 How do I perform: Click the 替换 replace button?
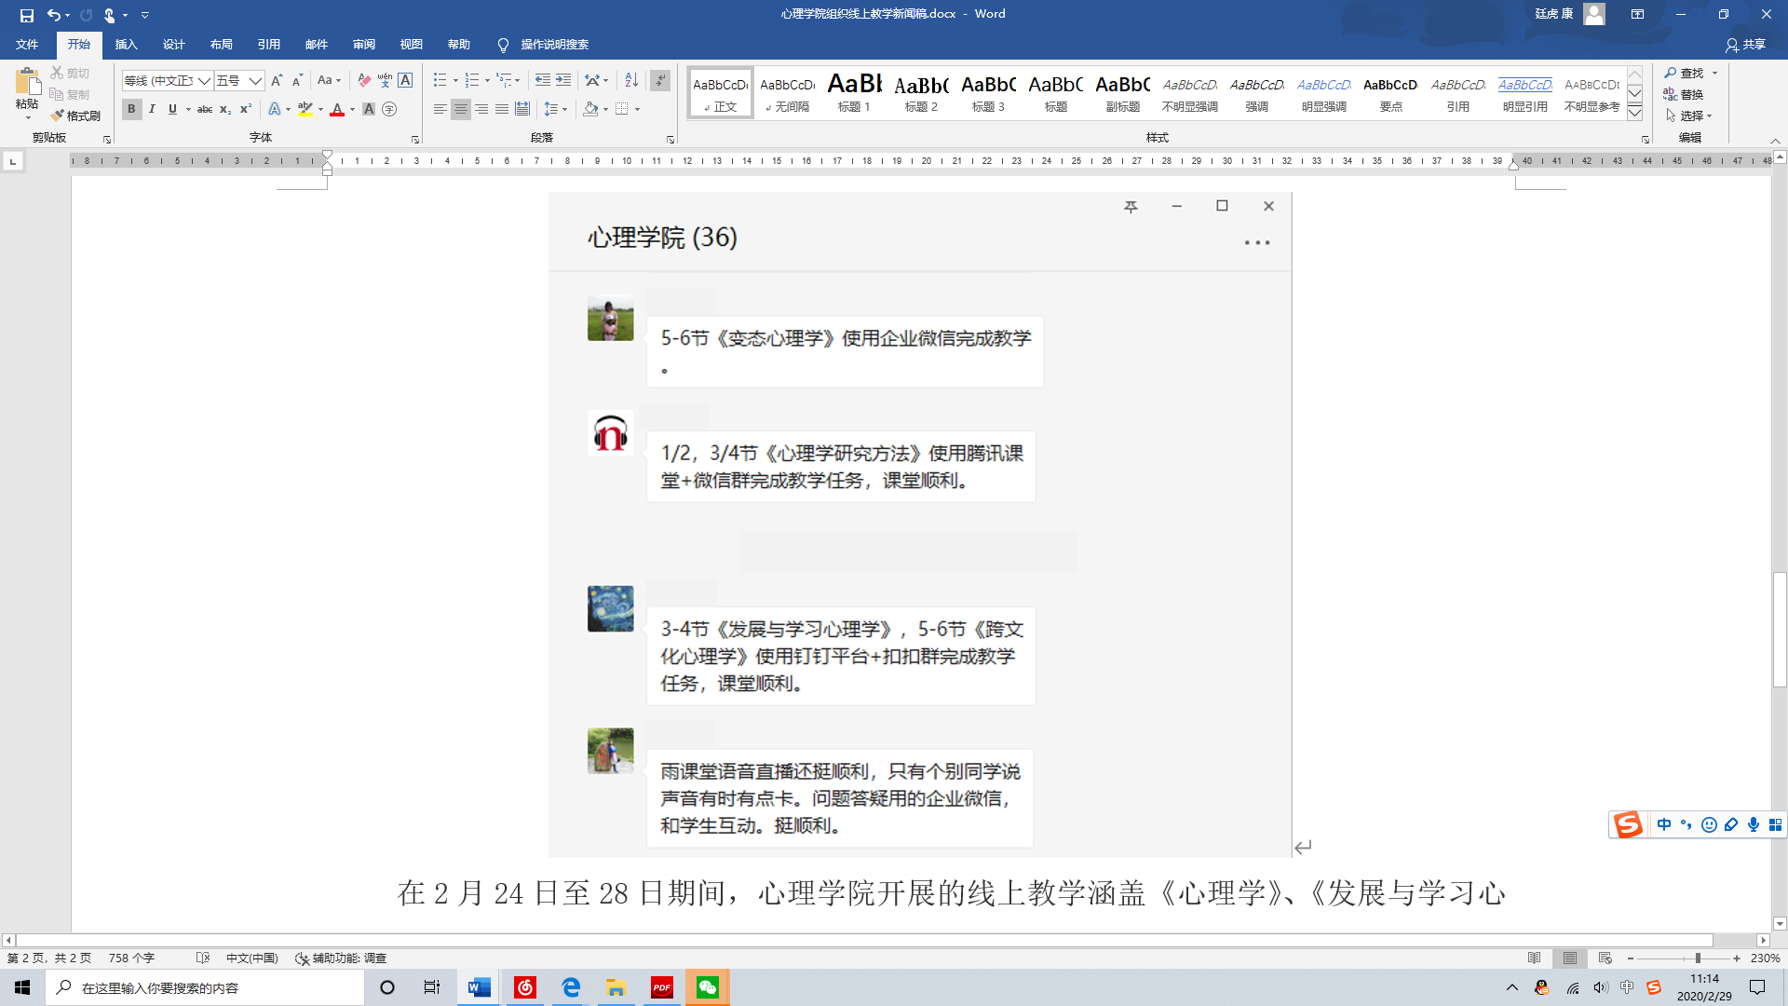click(1683, 94)
